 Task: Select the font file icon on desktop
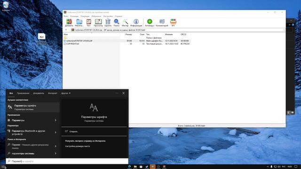tap(41, 39)
